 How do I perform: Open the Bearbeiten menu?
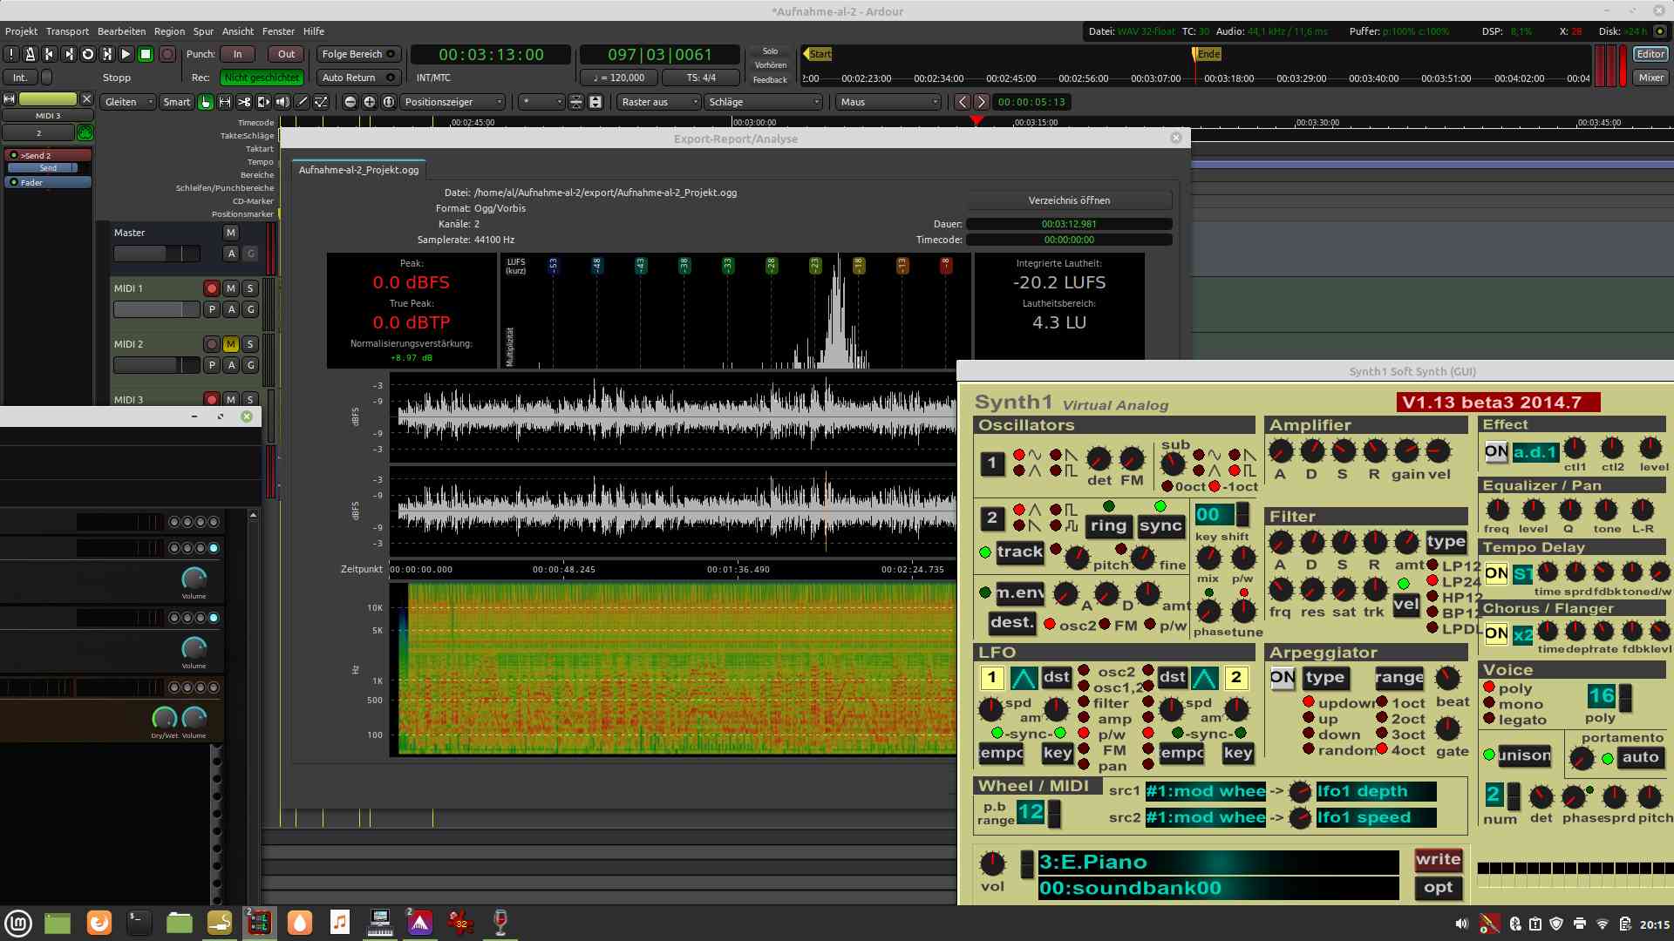[121, 31]
